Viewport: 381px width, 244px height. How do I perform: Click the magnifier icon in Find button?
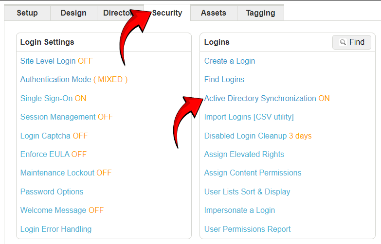343,42
